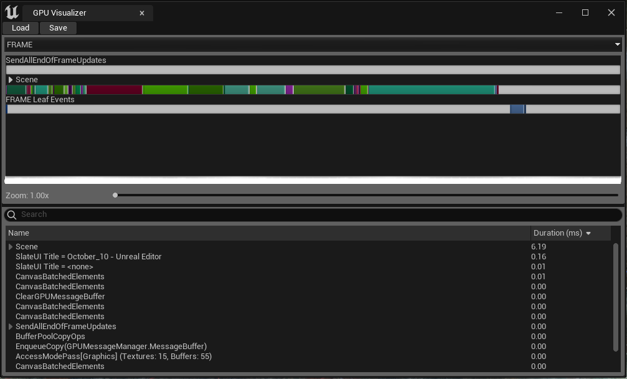Click the 6.19 duration value
627x379 pixels.
pyautogui.click(x=539, y=246)
